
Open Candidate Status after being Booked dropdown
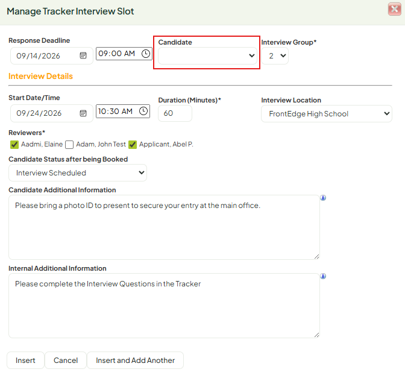[x=78, y=172]
